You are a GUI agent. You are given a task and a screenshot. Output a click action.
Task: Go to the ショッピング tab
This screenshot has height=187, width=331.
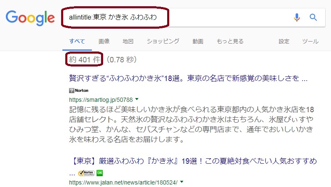163,42
